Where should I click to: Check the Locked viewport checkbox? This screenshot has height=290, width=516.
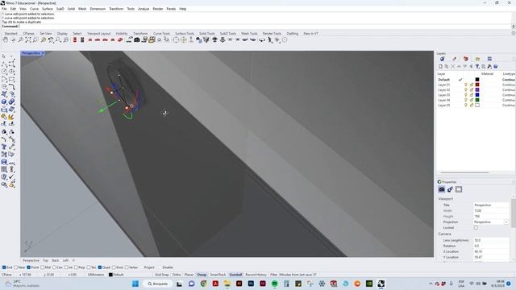[x=476, y=227]
